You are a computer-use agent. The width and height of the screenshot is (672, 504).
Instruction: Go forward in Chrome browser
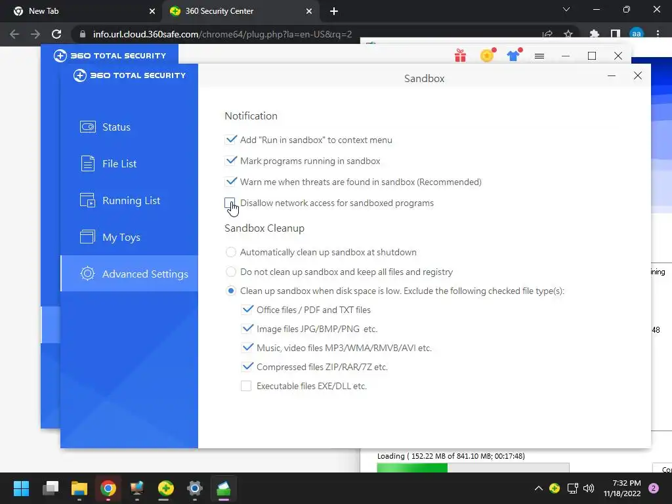click(x=35, y=34)
